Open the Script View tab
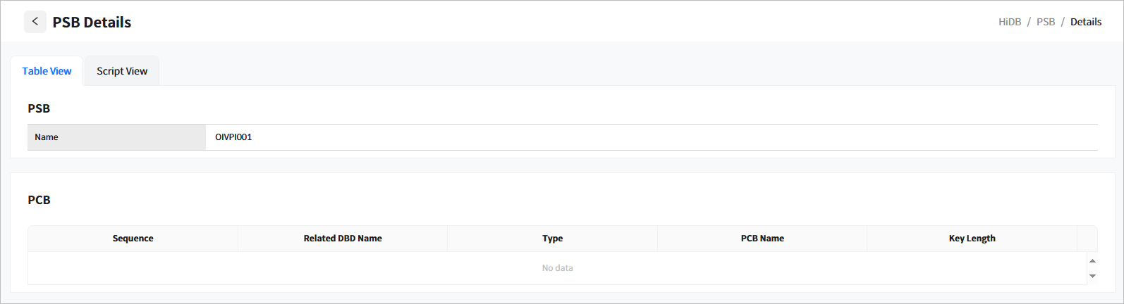This screenshot has height=304, width=1124. click(x=122, y=71)
